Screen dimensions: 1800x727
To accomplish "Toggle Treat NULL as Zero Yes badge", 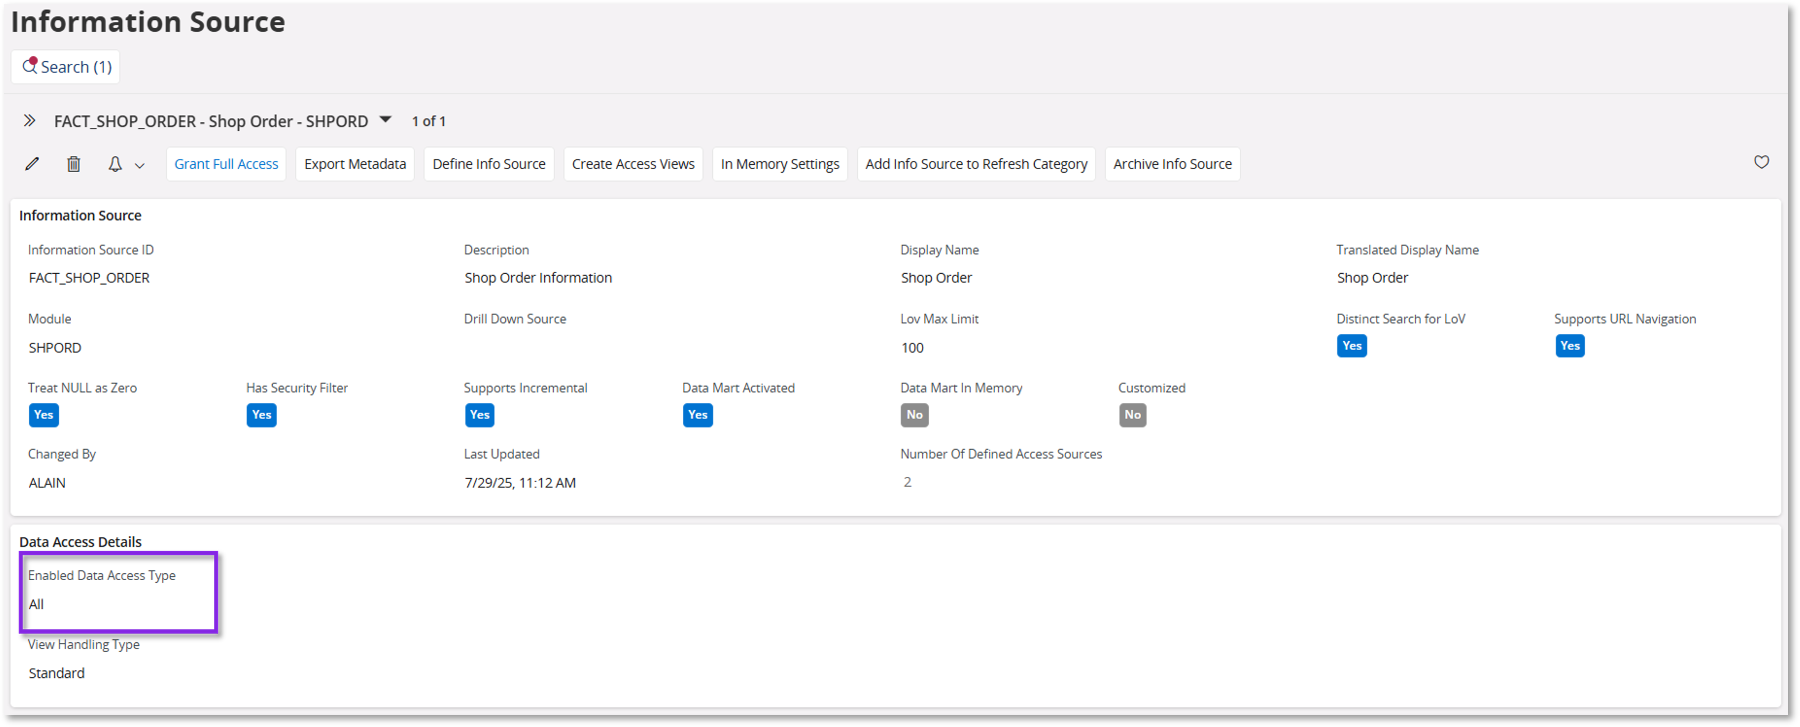I will [x=44, y=415].
